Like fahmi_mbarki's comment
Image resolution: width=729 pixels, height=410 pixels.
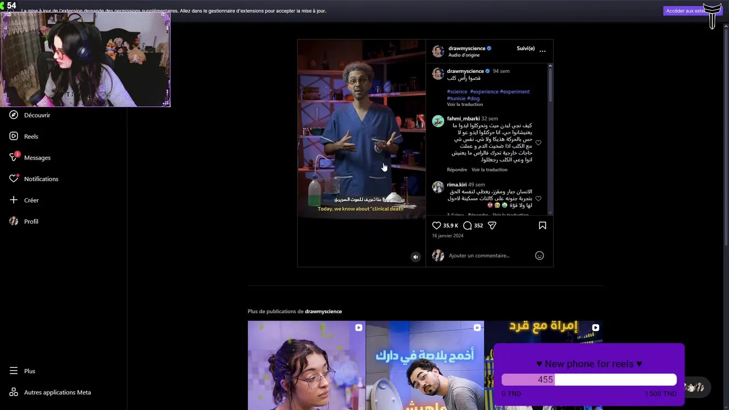tap(538, 143)
